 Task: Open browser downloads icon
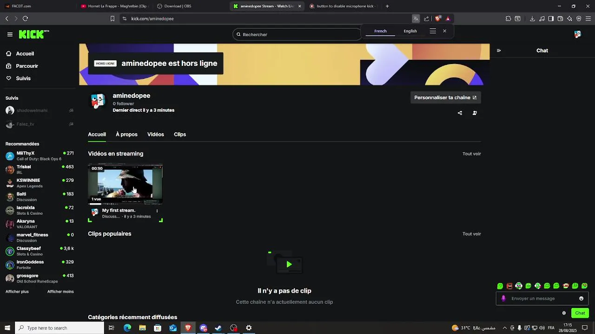coord(532,19)
